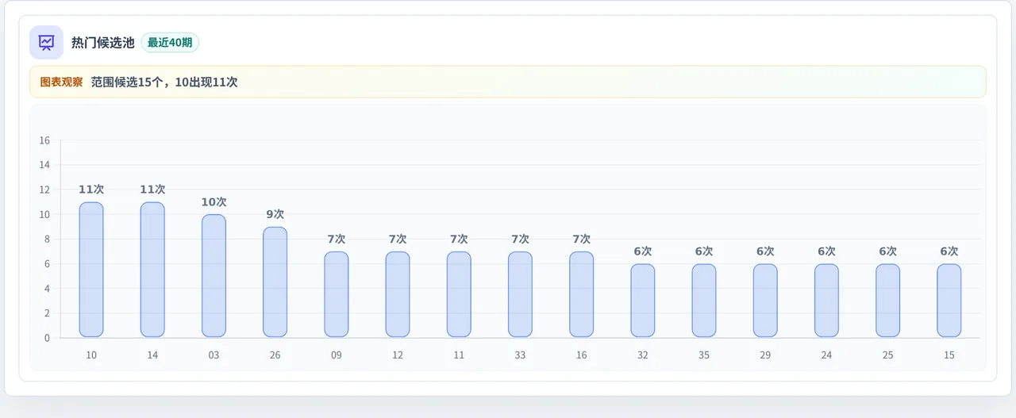The width and height of the screenshot is (1016, 418).
Task: Click the bar for number 16
Action: point(581,294)
